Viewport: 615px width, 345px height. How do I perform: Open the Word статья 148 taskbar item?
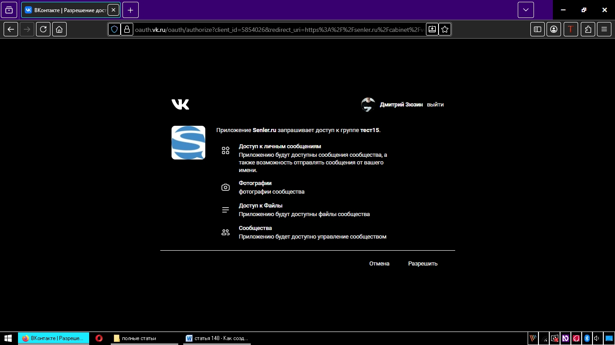click(x=217, y=338)
